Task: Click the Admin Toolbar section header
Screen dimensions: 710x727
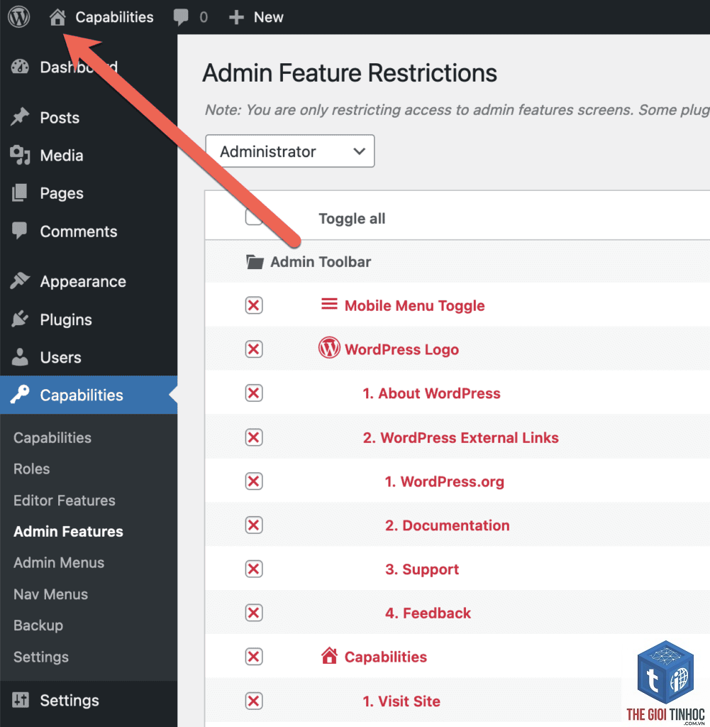Action: pos(321,262)
